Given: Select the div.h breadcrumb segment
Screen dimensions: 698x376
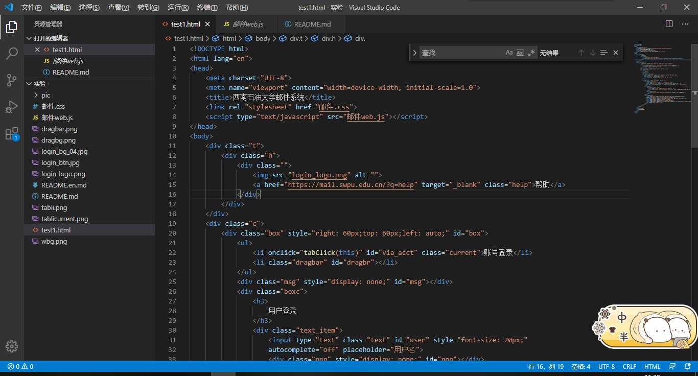Looking at the screenshot, I should [x=323, y=38].
